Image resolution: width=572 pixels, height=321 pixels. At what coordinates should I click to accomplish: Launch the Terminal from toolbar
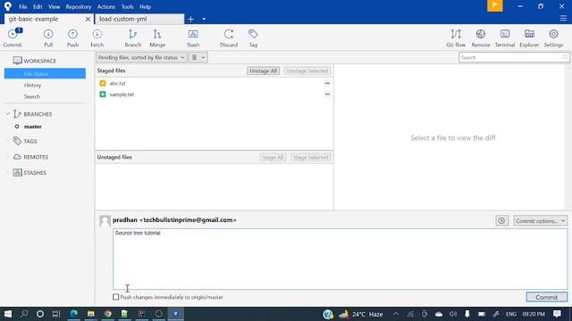pos(505,37)
